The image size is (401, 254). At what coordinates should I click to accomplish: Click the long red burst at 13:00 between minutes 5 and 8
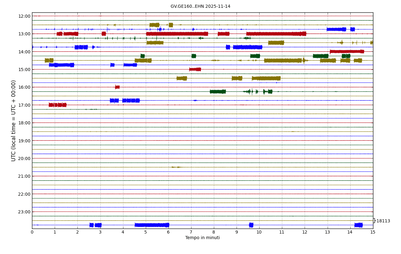(x=177, y=34)
